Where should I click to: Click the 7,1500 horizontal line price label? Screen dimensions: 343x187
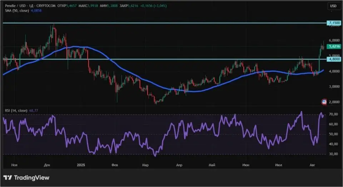[333, 23]
